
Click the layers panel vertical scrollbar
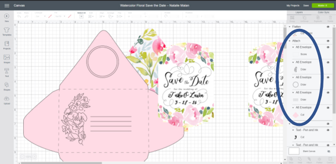click(334, 70)
